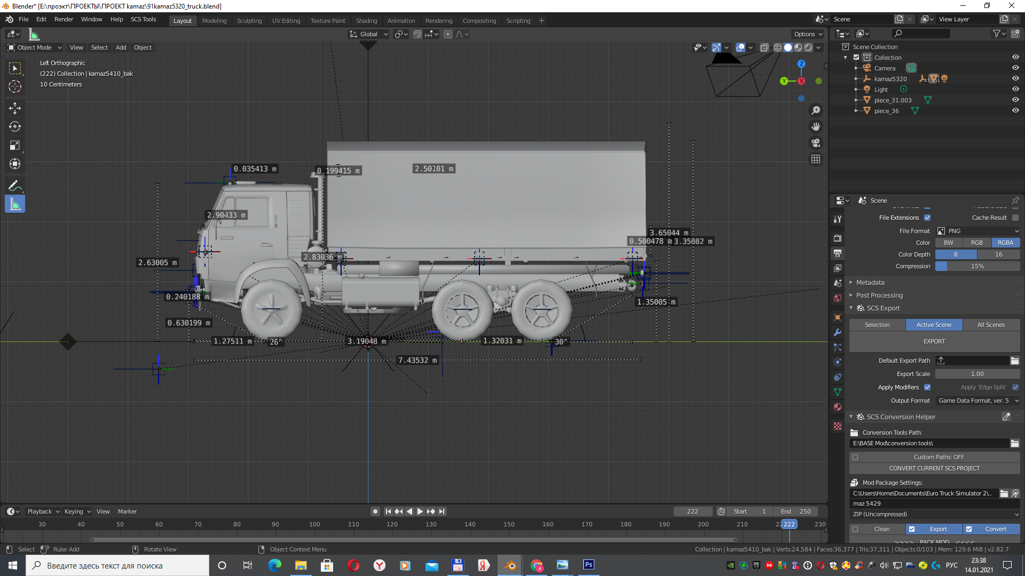Switch to the Modeling workspace tab
Screen dimensions: 1025x576
click(x=214, y=21)
